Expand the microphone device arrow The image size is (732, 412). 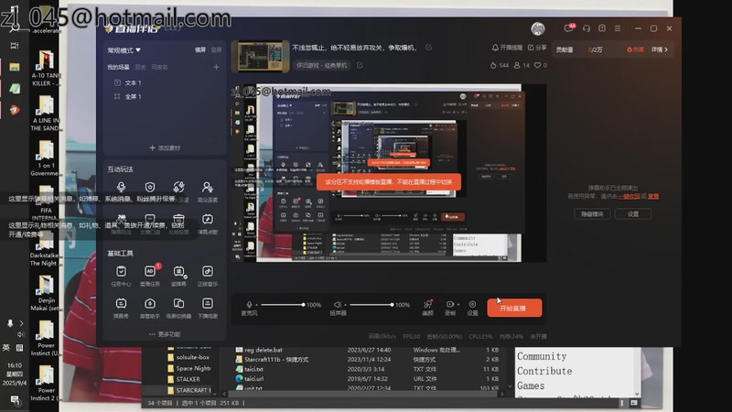click(256, 305)
